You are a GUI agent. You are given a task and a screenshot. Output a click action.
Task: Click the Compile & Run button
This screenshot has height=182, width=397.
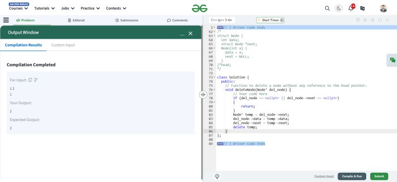352,176
